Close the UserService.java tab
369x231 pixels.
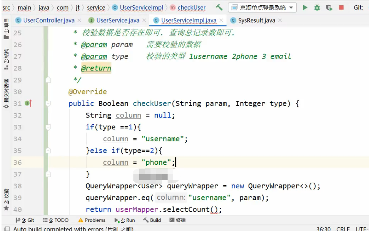coord(144,21)
